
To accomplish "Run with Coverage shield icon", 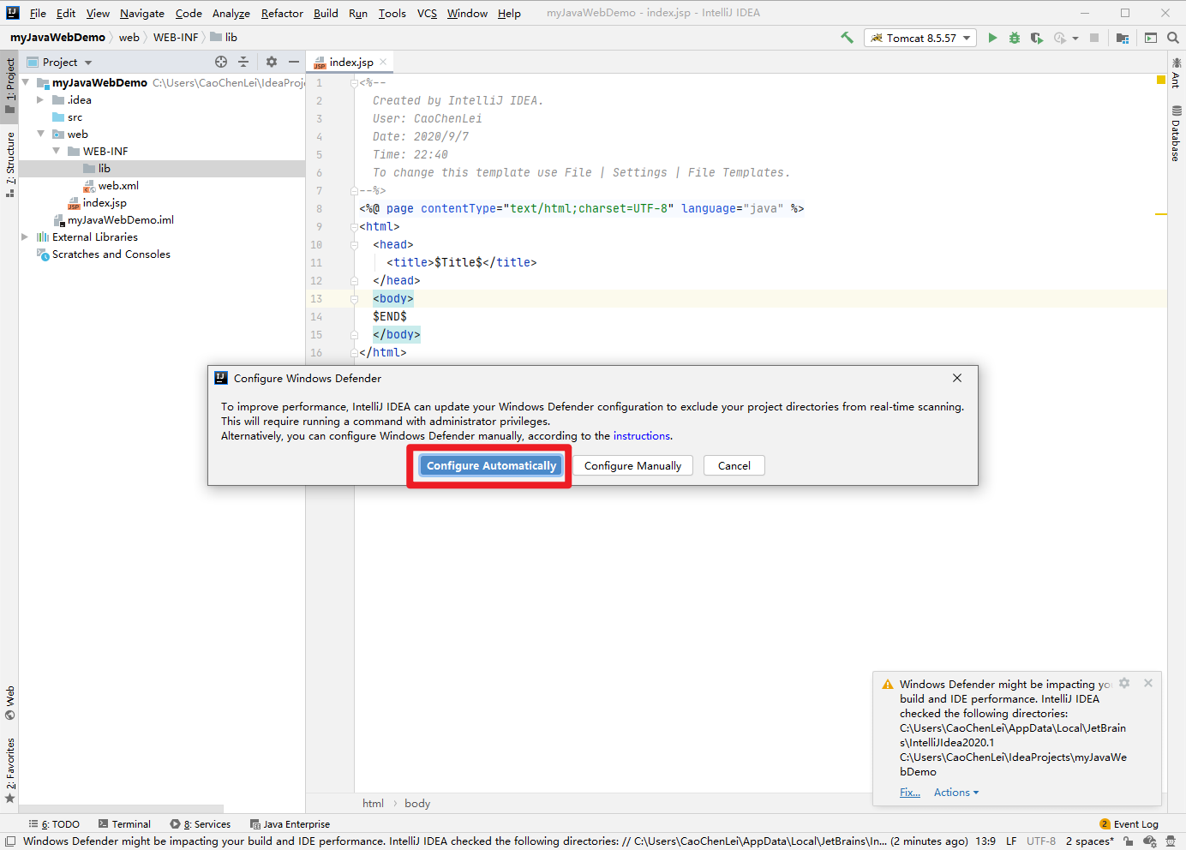I will (1037, 38).
